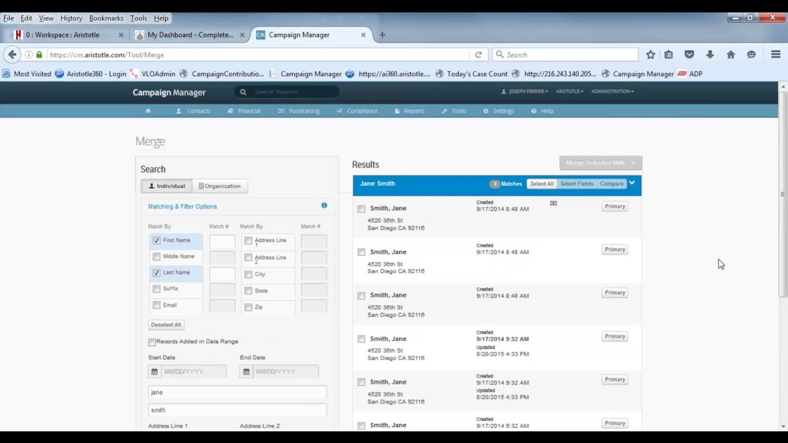Open Today's Case Count bookmark
788x443 pixels.
472,74
